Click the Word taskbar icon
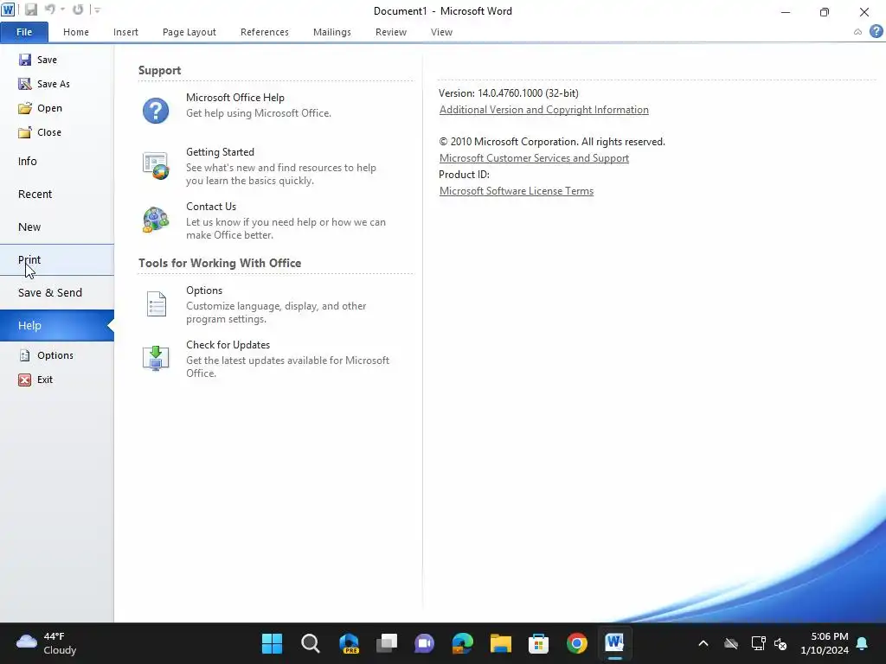The image size is (886, 664). [x=614, y=643]
